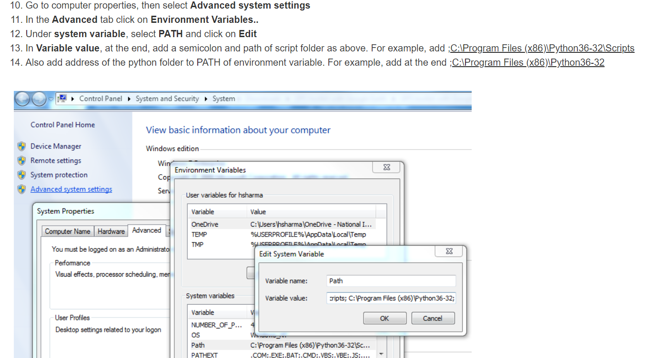This screenshot has height=358, width=667.
Task: Expand the System and Security breadcrumb chevron
Action: pos(207,99)
